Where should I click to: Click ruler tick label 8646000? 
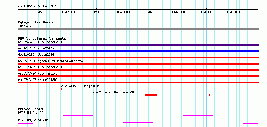tap(124, 12)
